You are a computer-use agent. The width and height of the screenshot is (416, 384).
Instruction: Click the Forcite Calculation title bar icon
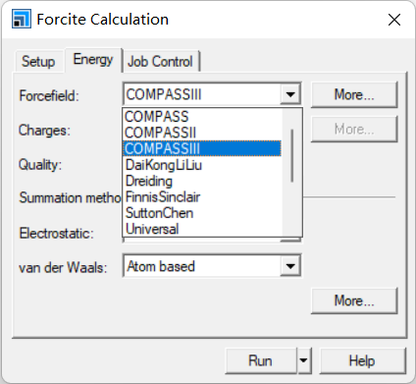pyautogui.click(x=22, y=19)
